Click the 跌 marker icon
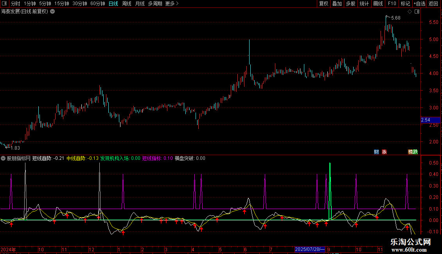Screen dimensions: 442x254 point(415,152)
